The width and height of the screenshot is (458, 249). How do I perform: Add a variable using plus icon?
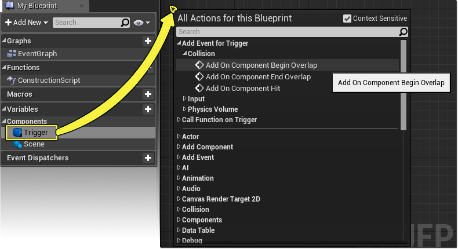point(148,109)
